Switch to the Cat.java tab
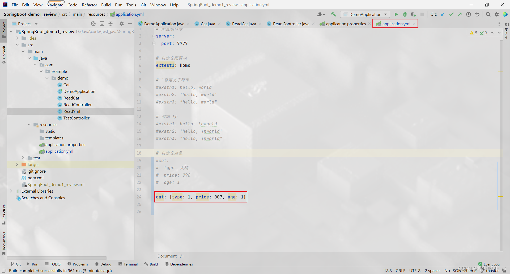 point(208,24)
